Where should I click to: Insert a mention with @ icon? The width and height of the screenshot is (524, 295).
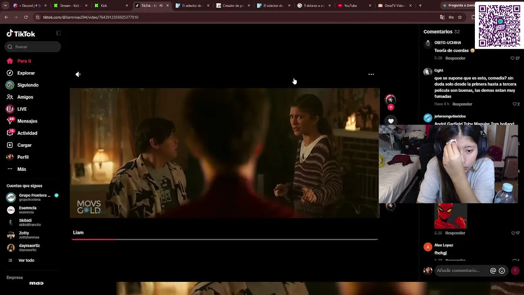click(493, 271)
